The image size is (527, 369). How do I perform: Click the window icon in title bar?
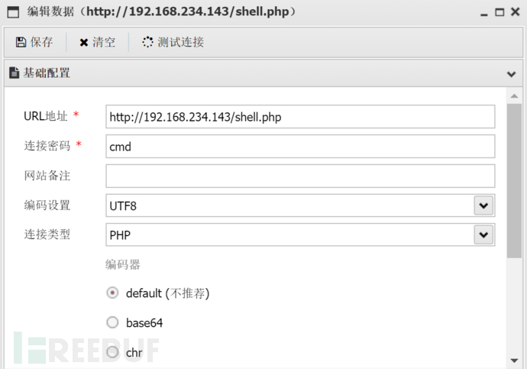coord(13,12)
